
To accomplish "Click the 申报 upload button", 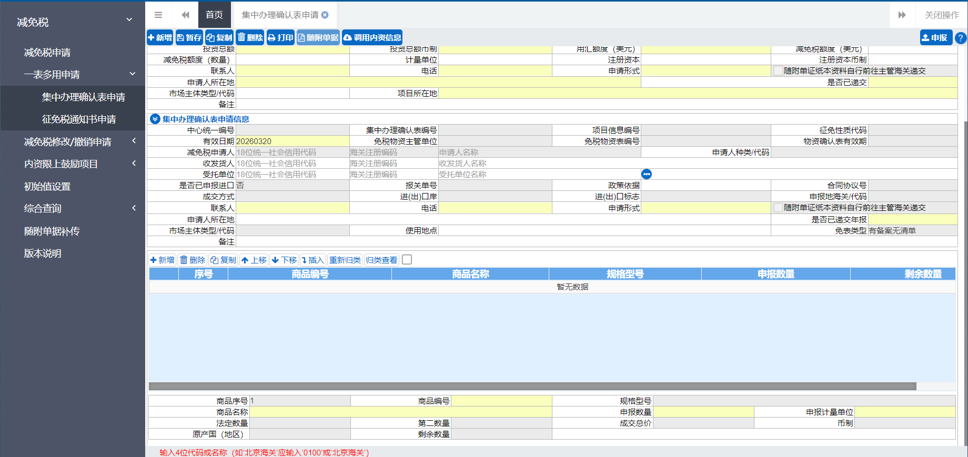I will [x=935, y=37].
